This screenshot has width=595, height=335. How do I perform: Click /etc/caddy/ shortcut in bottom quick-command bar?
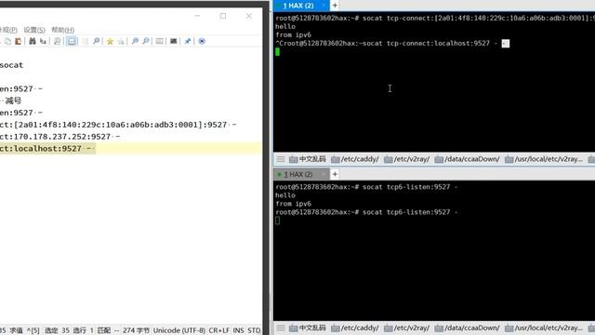pyautogui.click(x=355, y=328)
